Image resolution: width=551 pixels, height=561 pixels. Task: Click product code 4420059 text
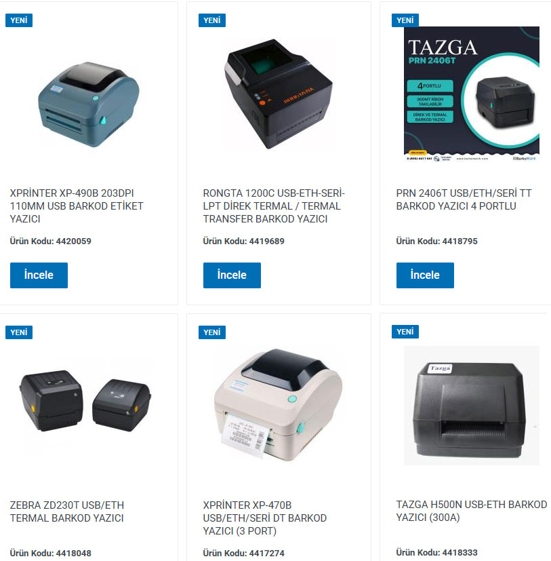point(50,241)
